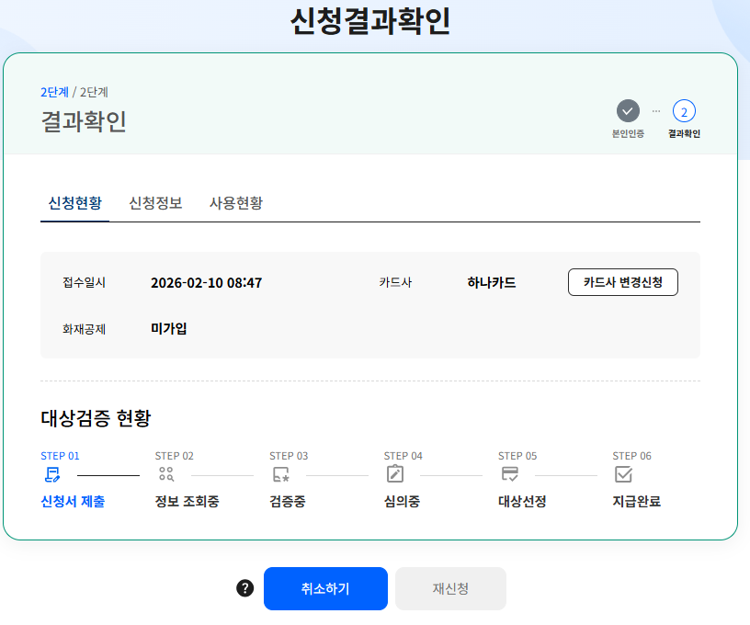Click the 카드사 변경신청 button

[623, 282]
